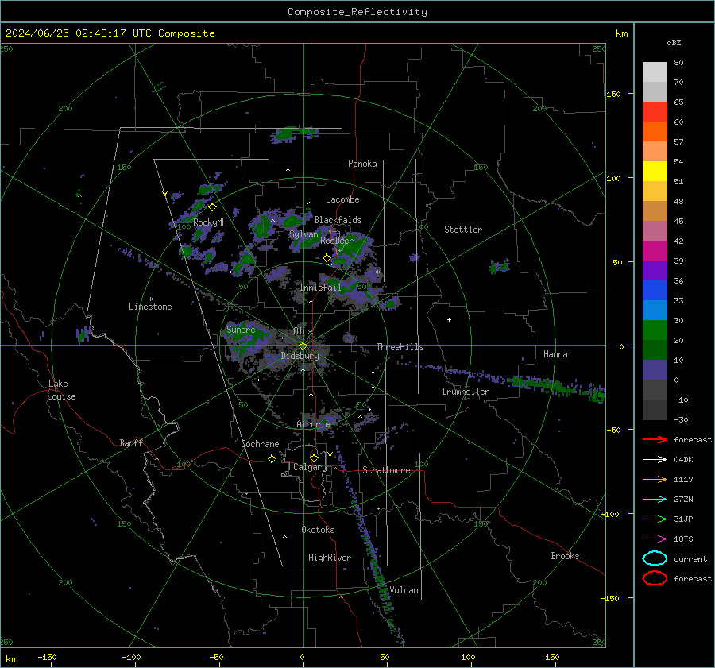Click the purple swatch between 39 and 36 dBZ
The image size is (715, 668).
[655, 271]
